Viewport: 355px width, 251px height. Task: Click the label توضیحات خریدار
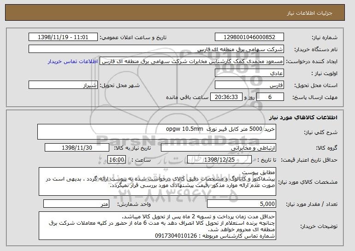point(319,226)
